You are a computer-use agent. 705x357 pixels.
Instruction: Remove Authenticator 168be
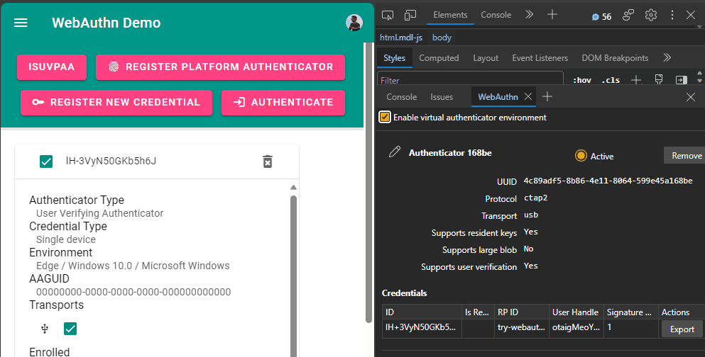tap(686, 156)
